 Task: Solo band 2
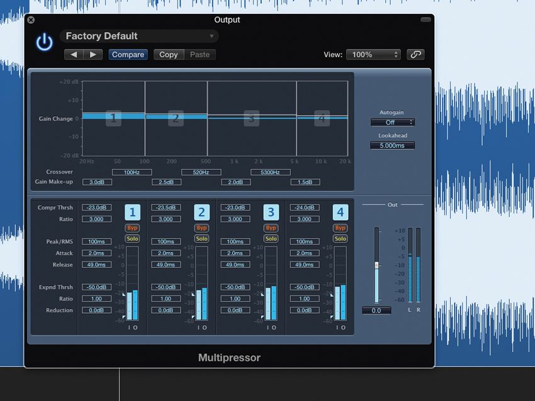point(201,239)
